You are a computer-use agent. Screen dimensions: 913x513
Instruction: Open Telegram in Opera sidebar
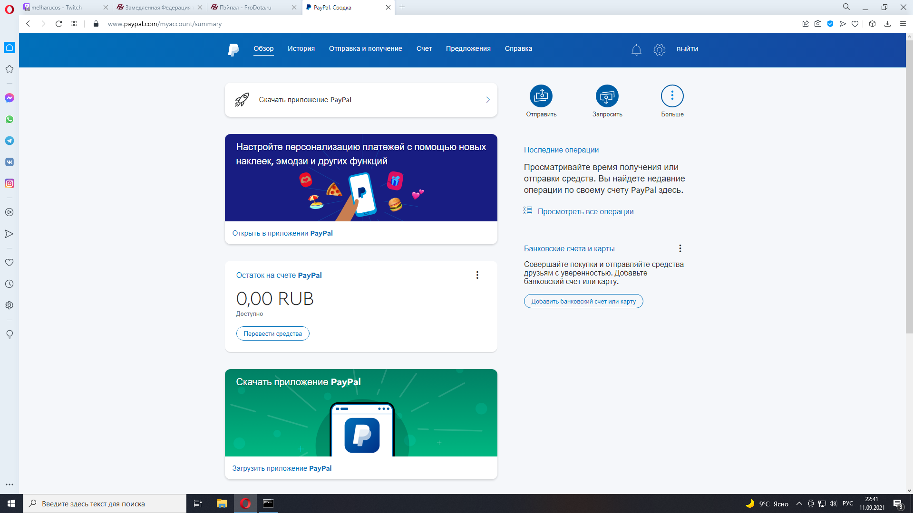[10, 141]
